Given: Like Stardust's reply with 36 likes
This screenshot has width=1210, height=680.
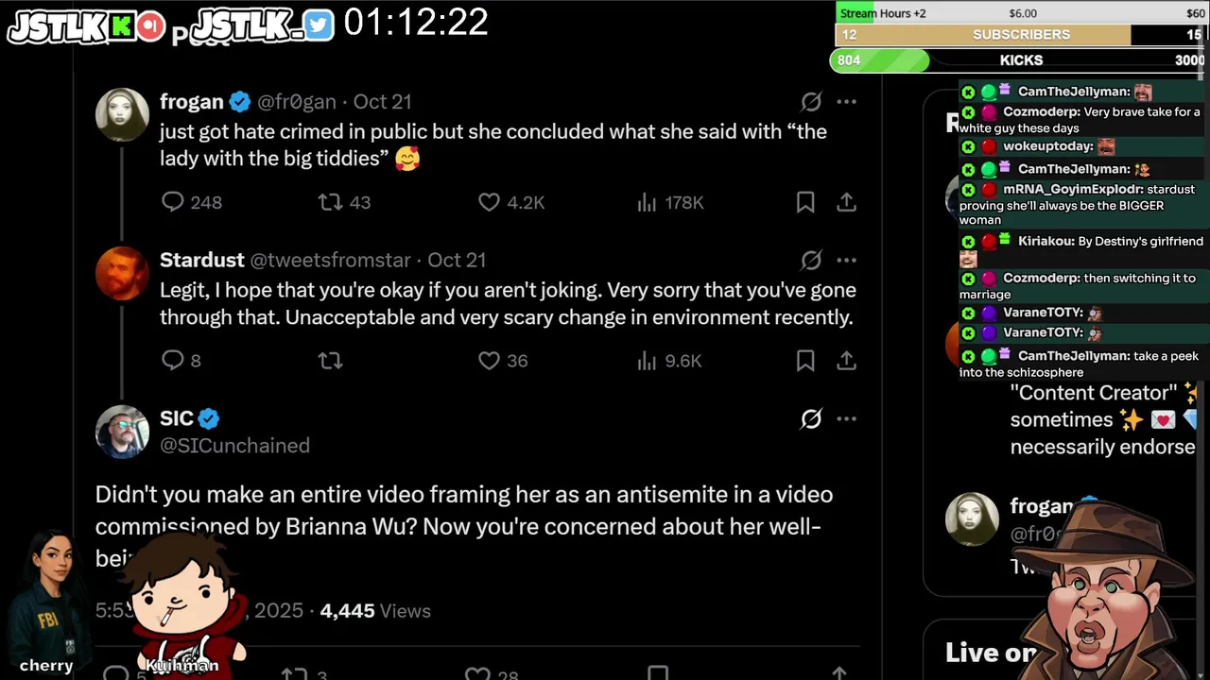Looking at the screenshot, I should coord(489,360).
